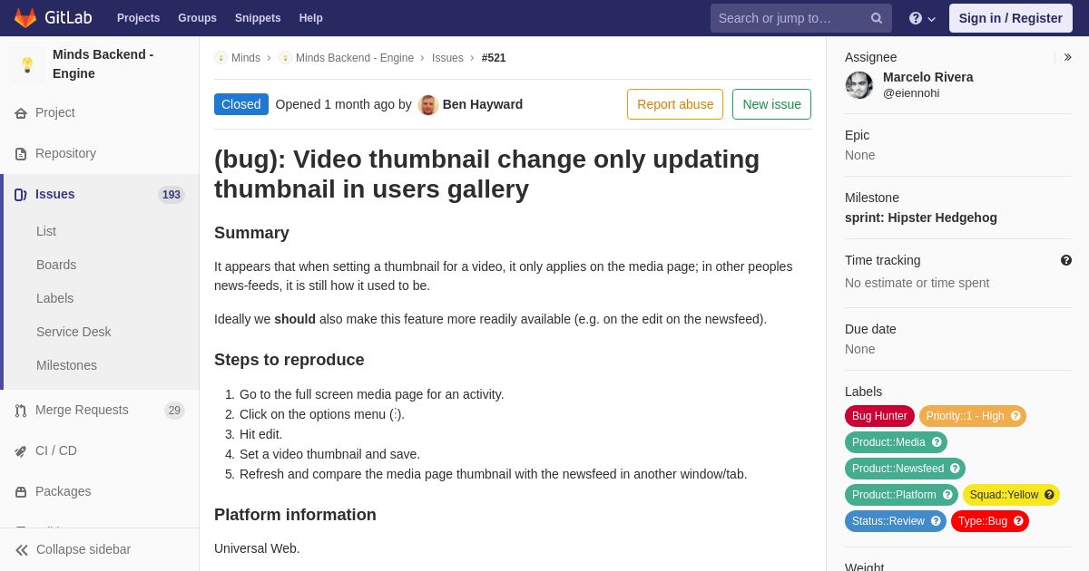Click the Project home icon in sidebar
1089x571 pixels.
coord(21,113)
